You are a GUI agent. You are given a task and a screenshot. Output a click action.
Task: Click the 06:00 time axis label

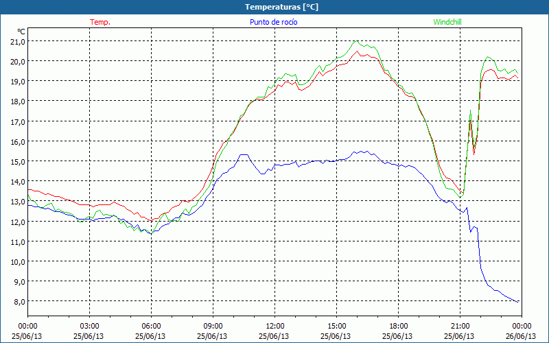[151, 327]
